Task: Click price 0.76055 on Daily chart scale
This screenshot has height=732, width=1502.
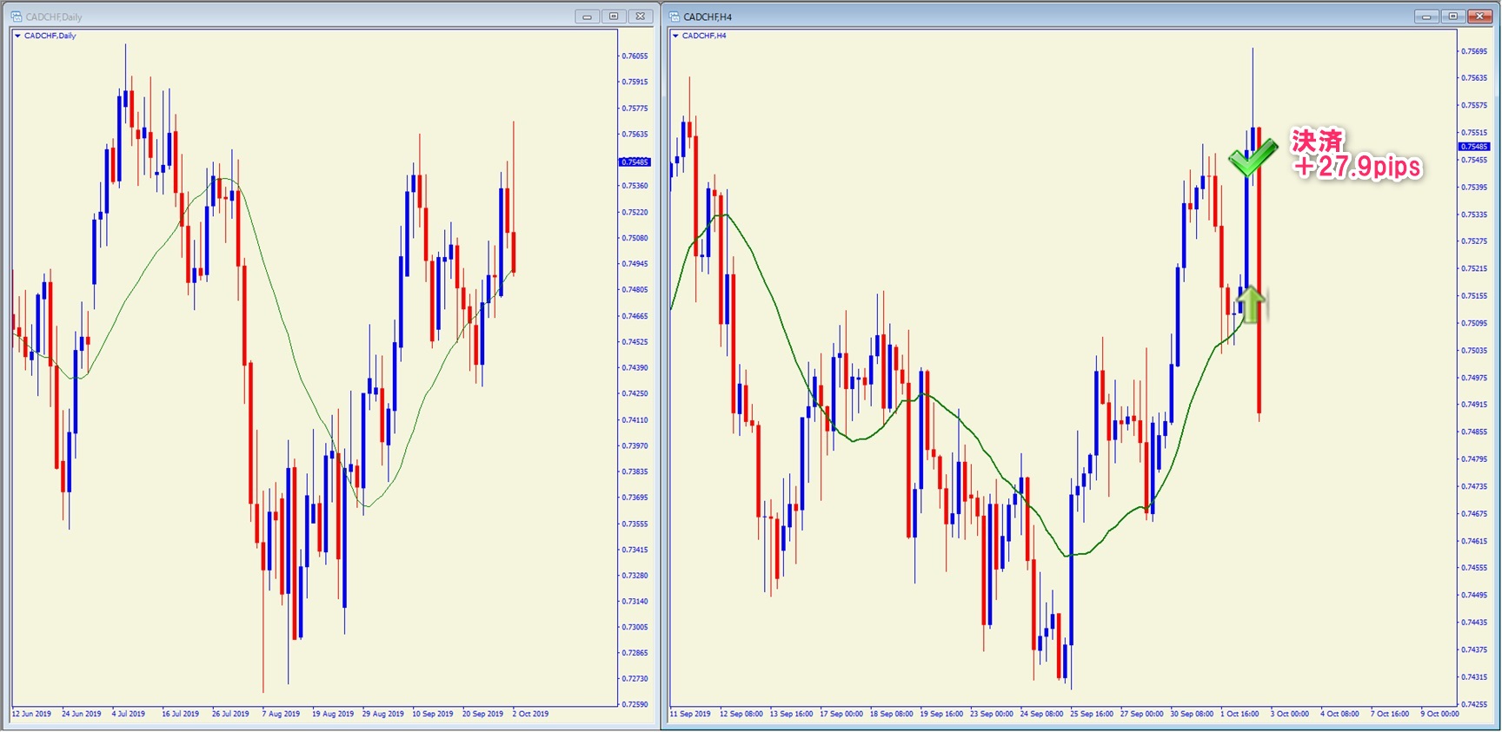Action: tap(635, 56)
